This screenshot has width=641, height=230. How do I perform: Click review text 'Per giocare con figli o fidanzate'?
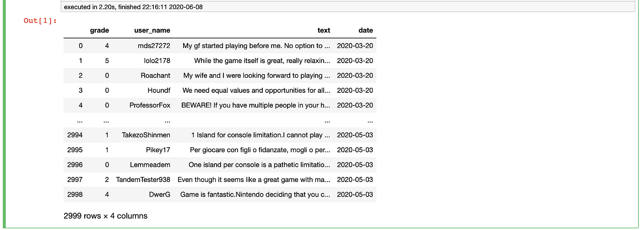(x=260, y=150)
